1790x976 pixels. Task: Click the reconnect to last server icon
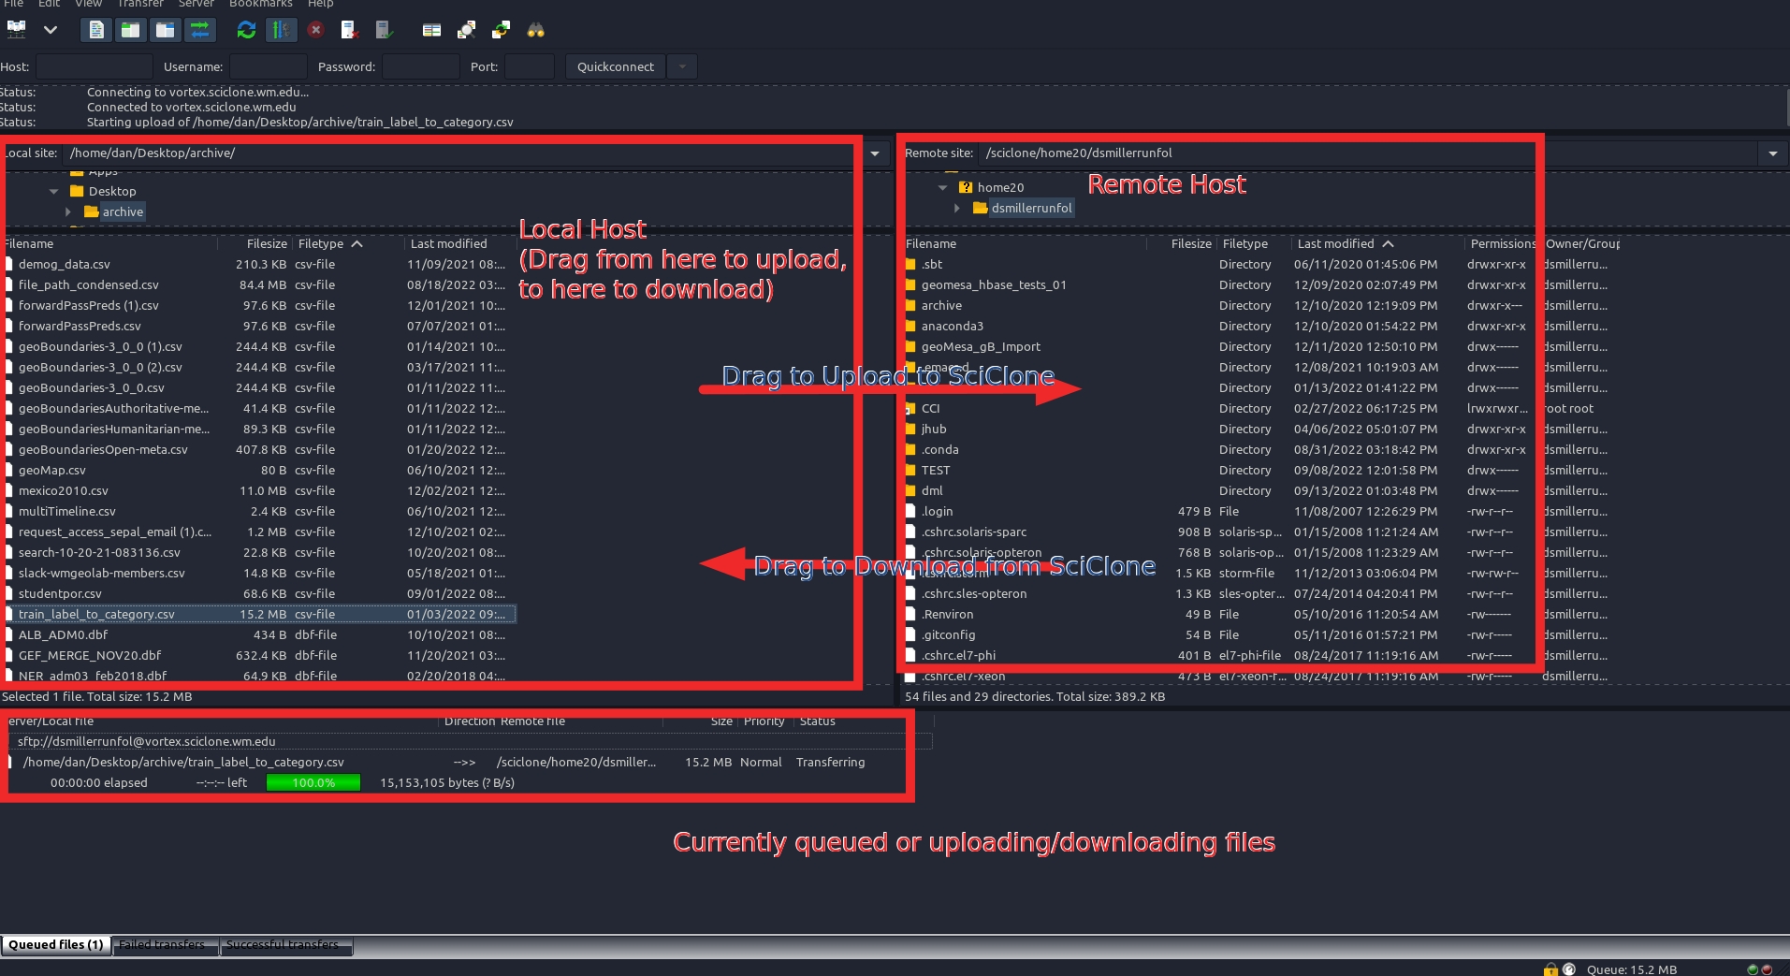point(384,30)
